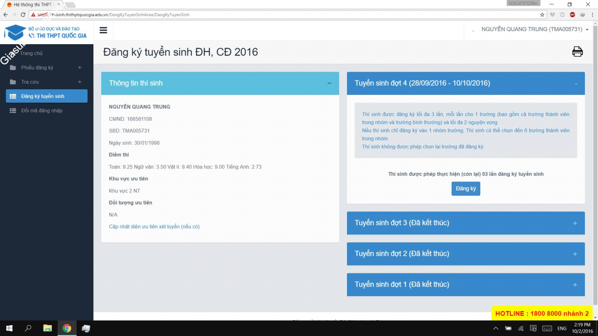Select Đổi mã đăng nhập menu item
The height and width of the screenshot is (336, 598).
[x=42, y=111]
